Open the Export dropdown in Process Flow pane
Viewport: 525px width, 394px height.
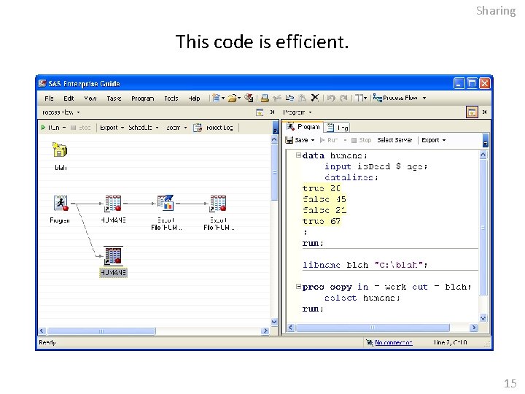[x=122, y=128]
